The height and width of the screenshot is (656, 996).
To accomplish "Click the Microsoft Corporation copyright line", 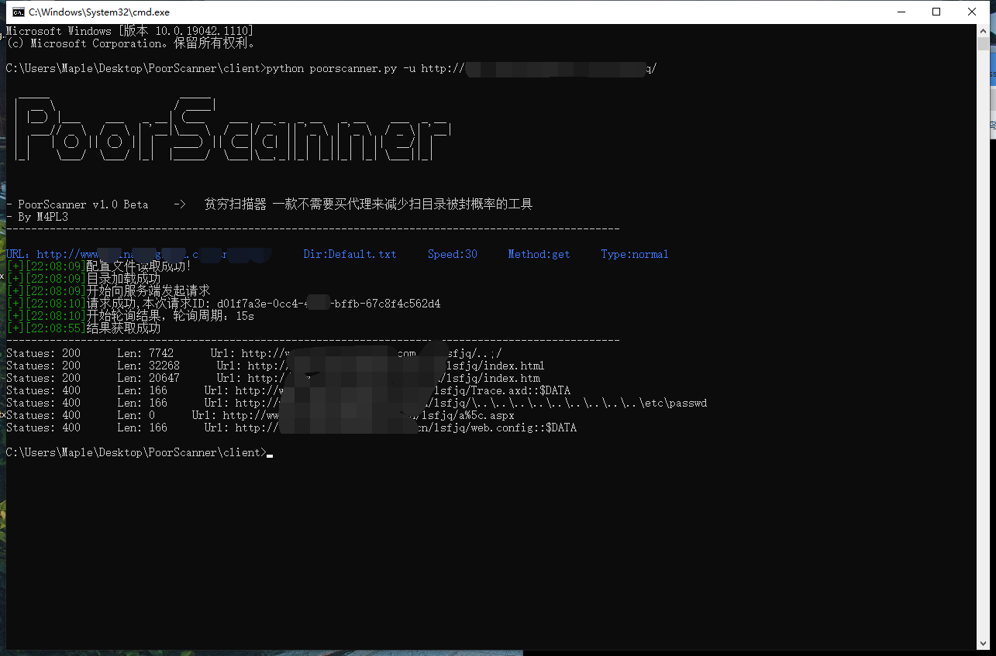I will coord(130,43).
